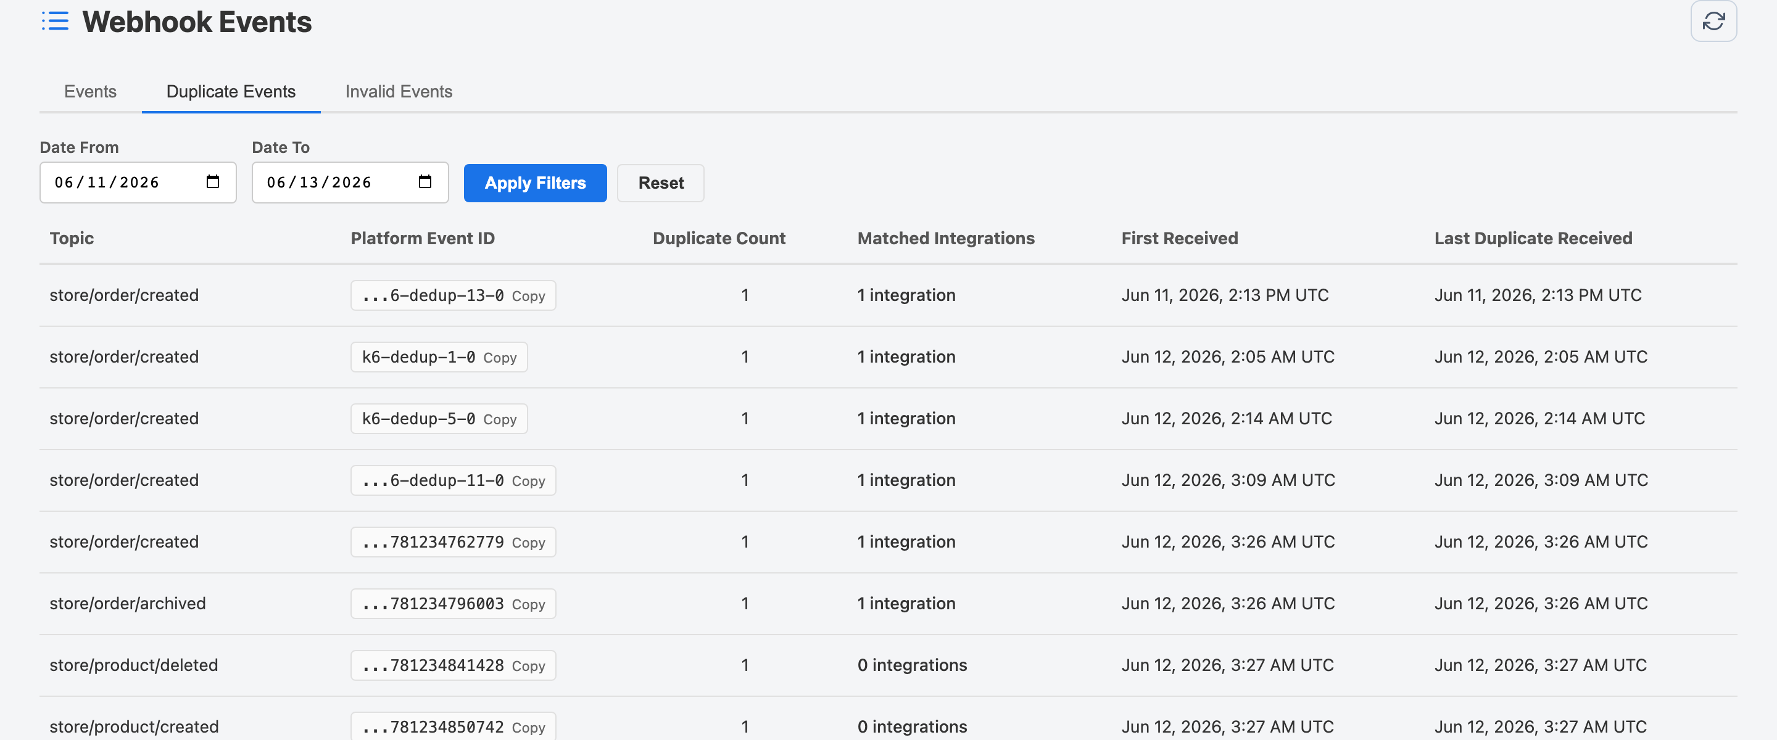Screen dimensions: 1777x740
Task: Click the Platform Event ID column header
Action: (x=423, y=238)
